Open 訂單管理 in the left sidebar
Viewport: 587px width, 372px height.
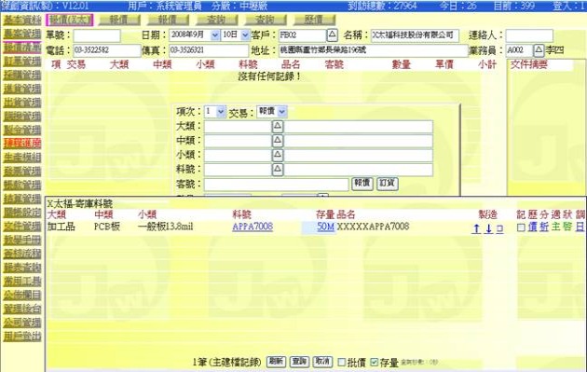[x=22, y=61]
